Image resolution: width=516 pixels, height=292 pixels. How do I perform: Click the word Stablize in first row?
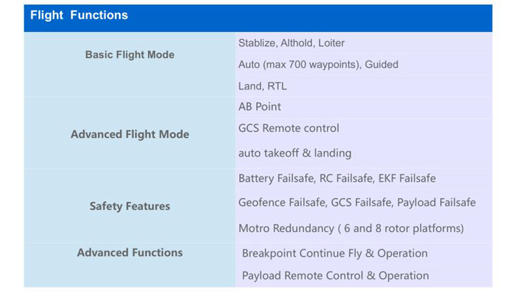257,43
